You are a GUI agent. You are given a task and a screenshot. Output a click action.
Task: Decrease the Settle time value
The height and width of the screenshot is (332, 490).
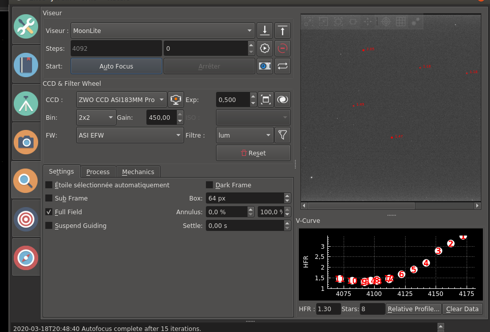[x=287, y=228]
